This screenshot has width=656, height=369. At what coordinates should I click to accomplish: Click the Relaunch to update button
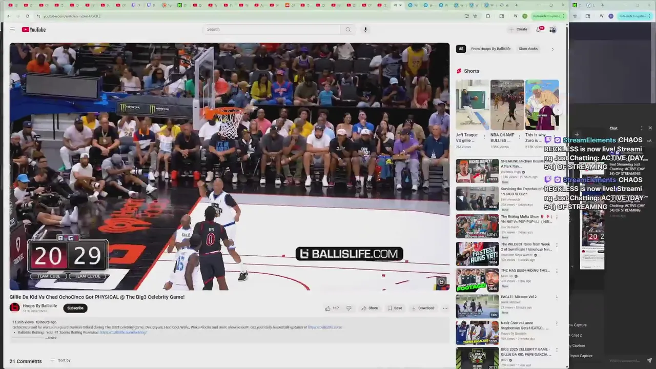[x=548, y=16]
